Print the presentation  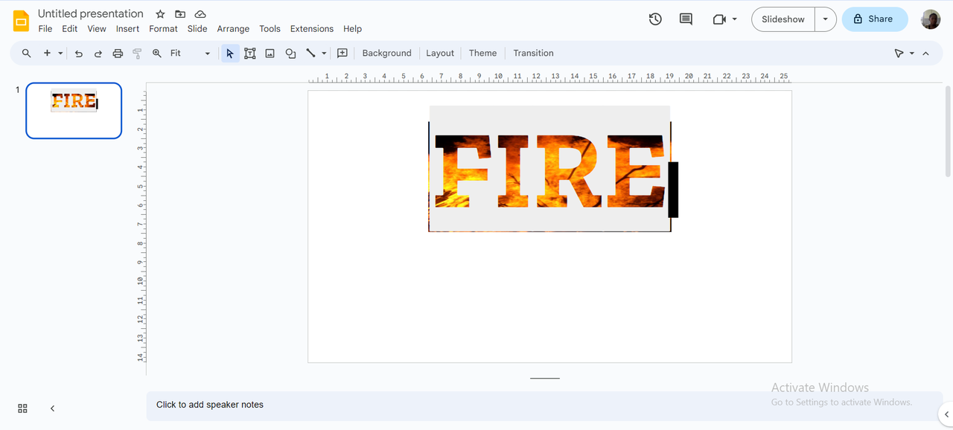pos(118,54)
